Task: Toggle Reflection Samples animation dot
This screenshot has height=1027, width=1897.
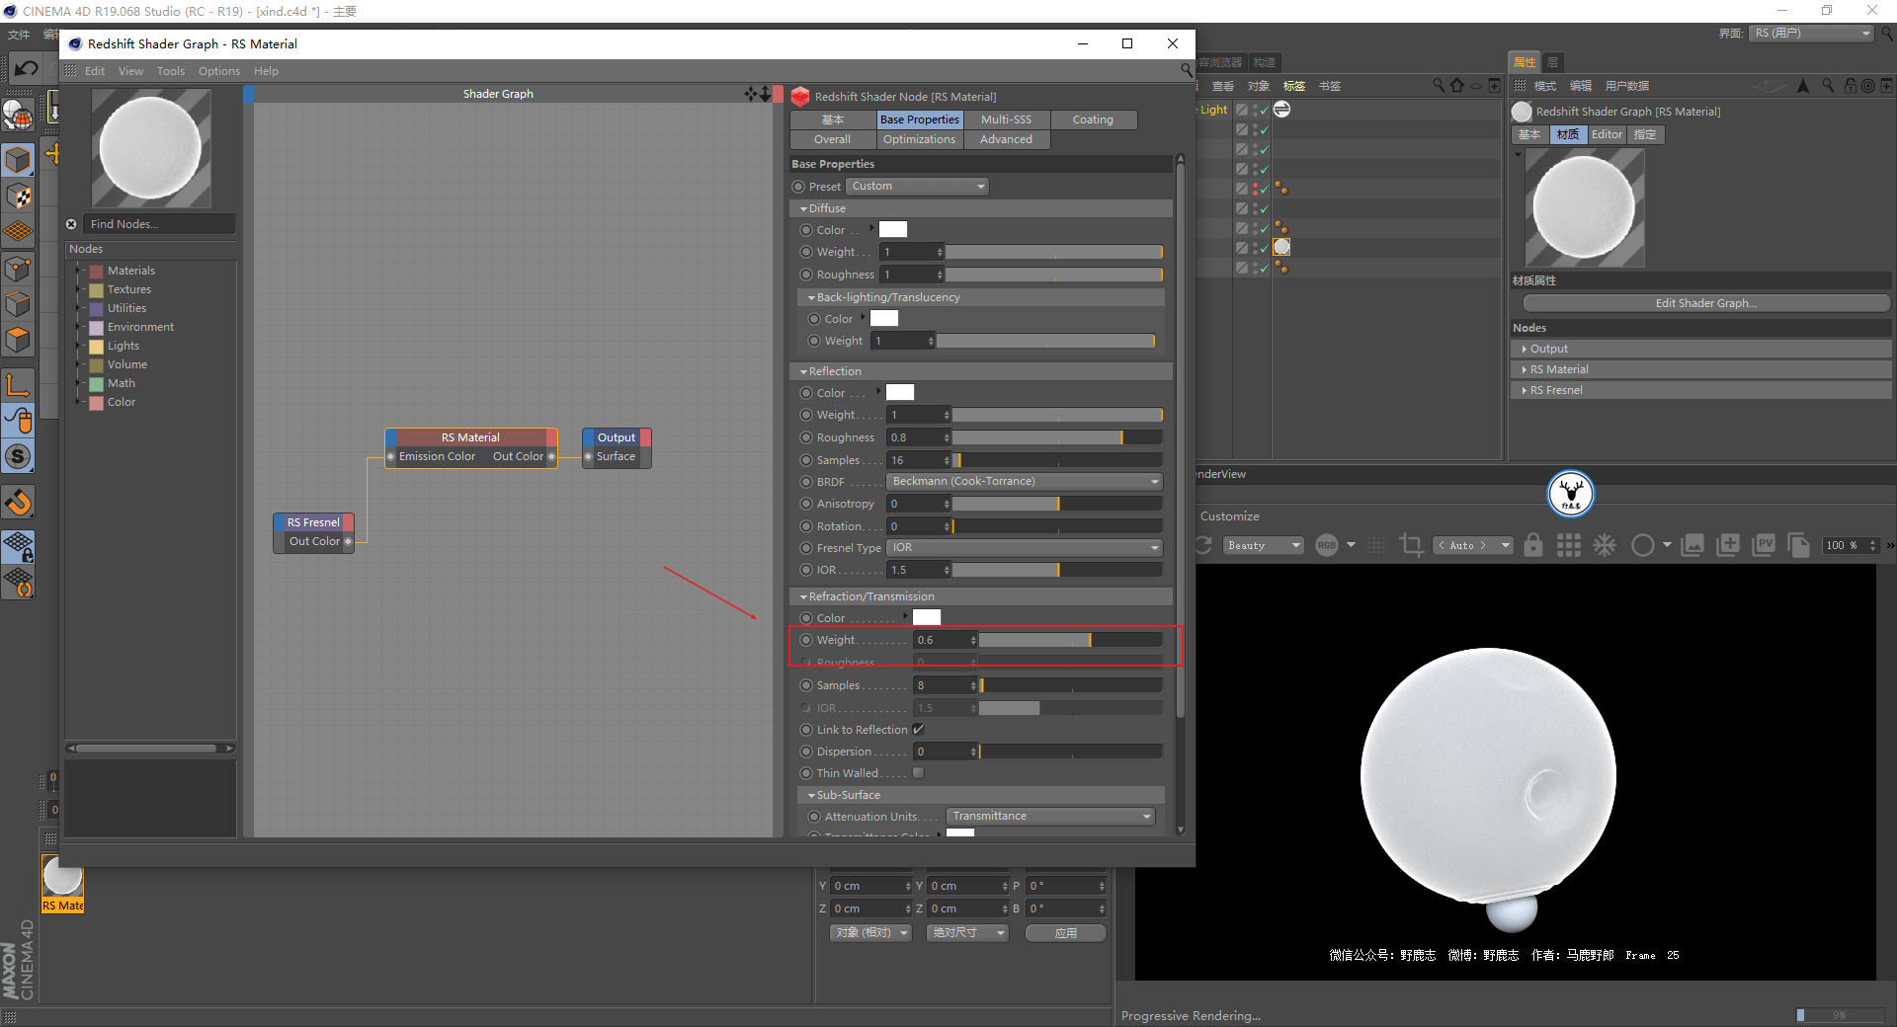Action: pyautogui.click(x=806, y=460)
